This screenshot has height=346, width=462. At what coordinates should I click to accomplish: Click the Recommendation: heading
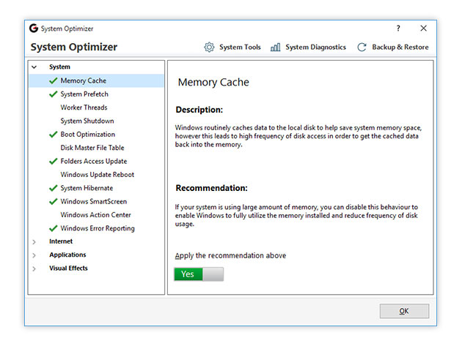[211, 188]
